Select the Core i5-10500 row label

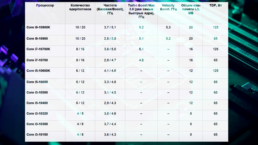tap(37, 92)
